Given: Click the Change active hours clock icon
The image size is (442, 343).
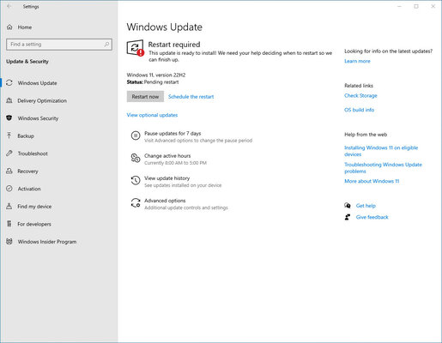Looking at the screenshot, I should click(136, 158).
